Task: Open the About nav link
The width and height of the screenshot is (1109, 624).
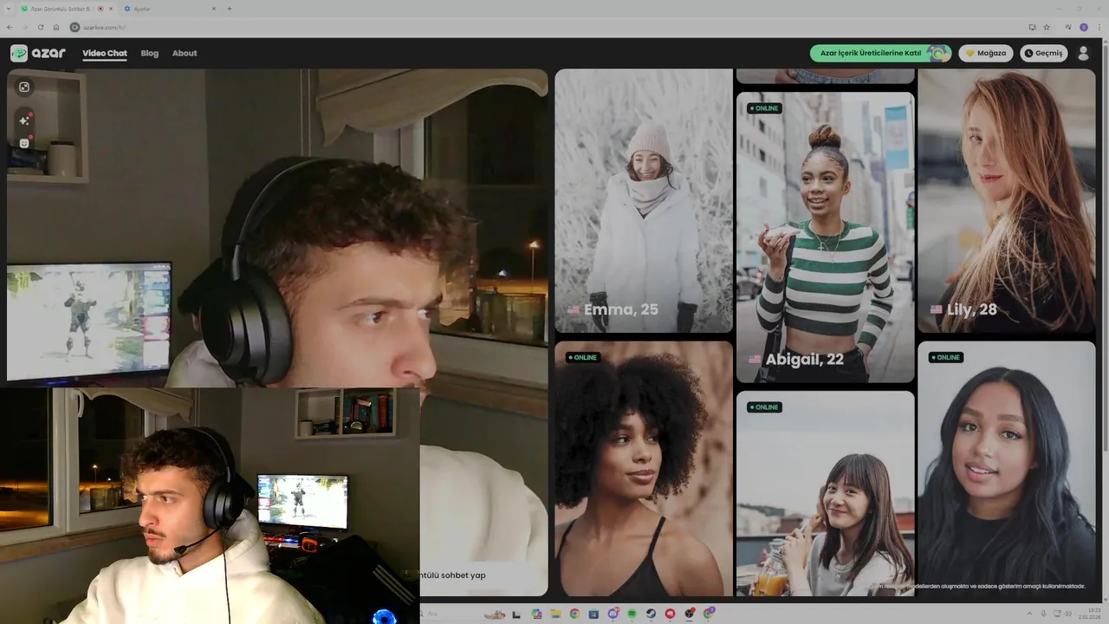Action: (x=185, y=53)
